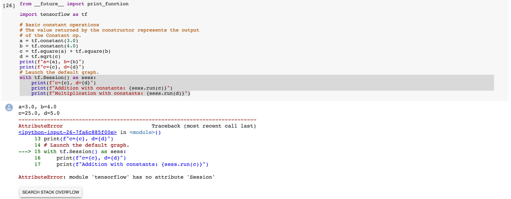Open the ipython-input-26-7fa6c885f00e traceback link

click(x=67, y=132)
